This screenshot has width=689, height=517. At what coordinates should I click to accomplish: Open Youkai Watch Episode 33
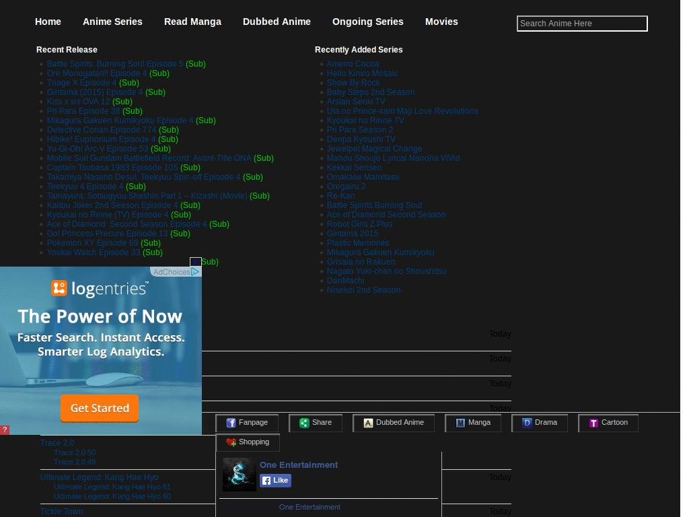coord(94,252)
